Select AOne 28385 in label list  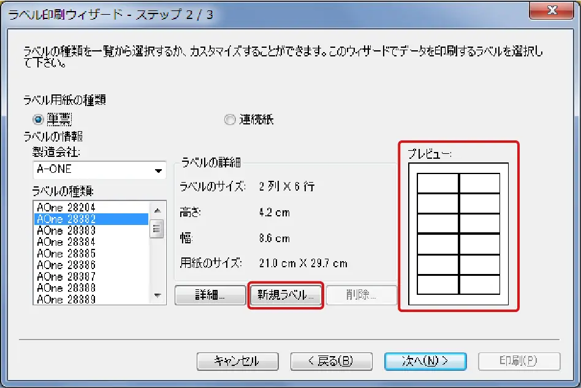pos(91,253)
